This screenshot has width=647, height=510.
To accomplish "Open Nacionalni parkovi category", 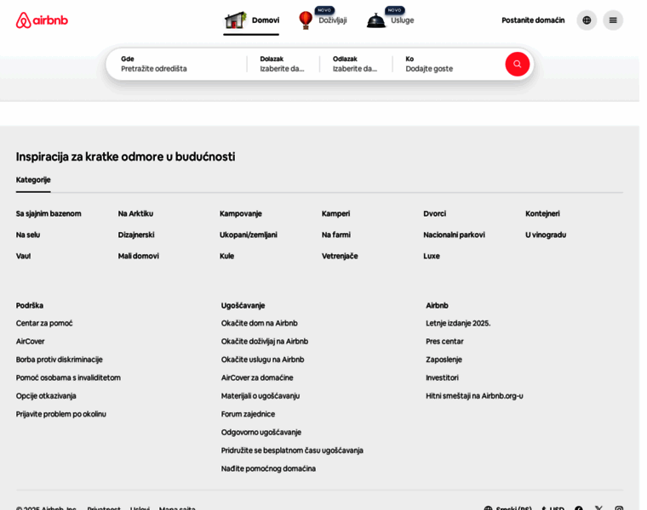I will pyautogui.click(x=454, y=235).
